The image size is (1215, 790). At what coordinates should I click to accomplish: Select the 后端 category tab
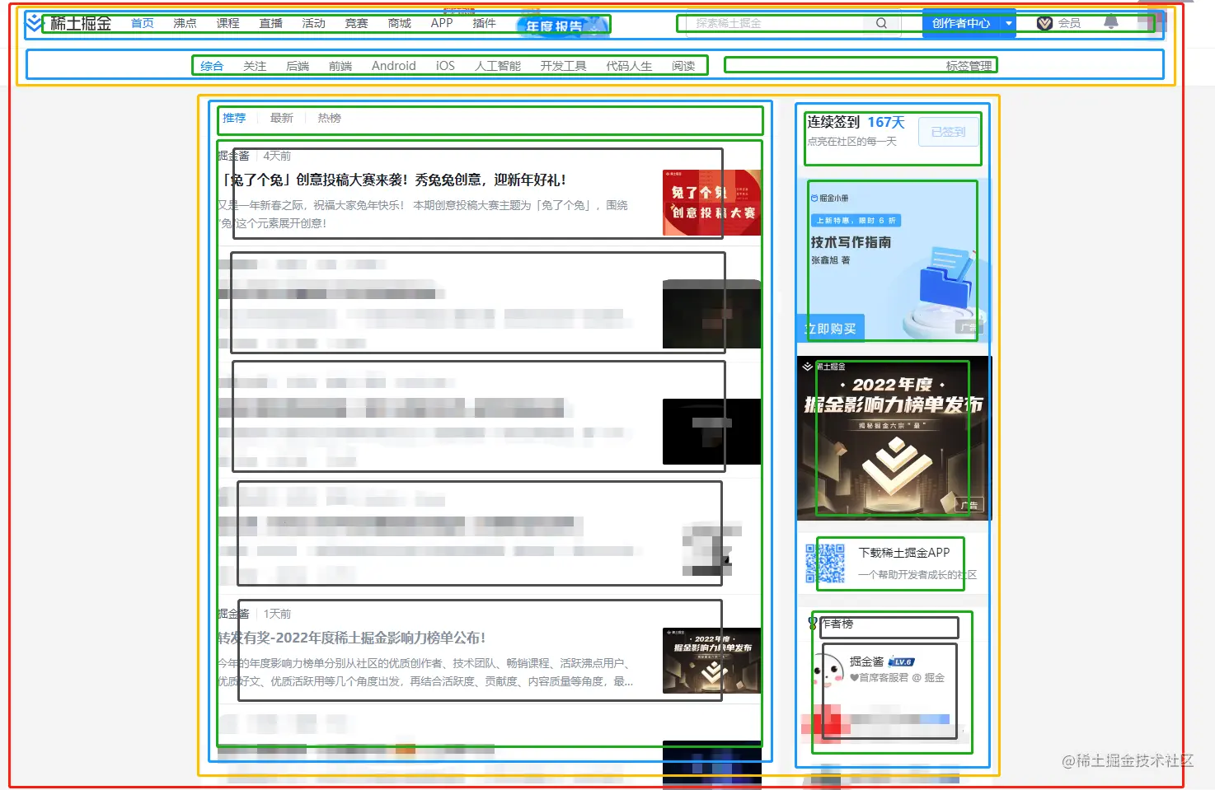tap(298, 66)
